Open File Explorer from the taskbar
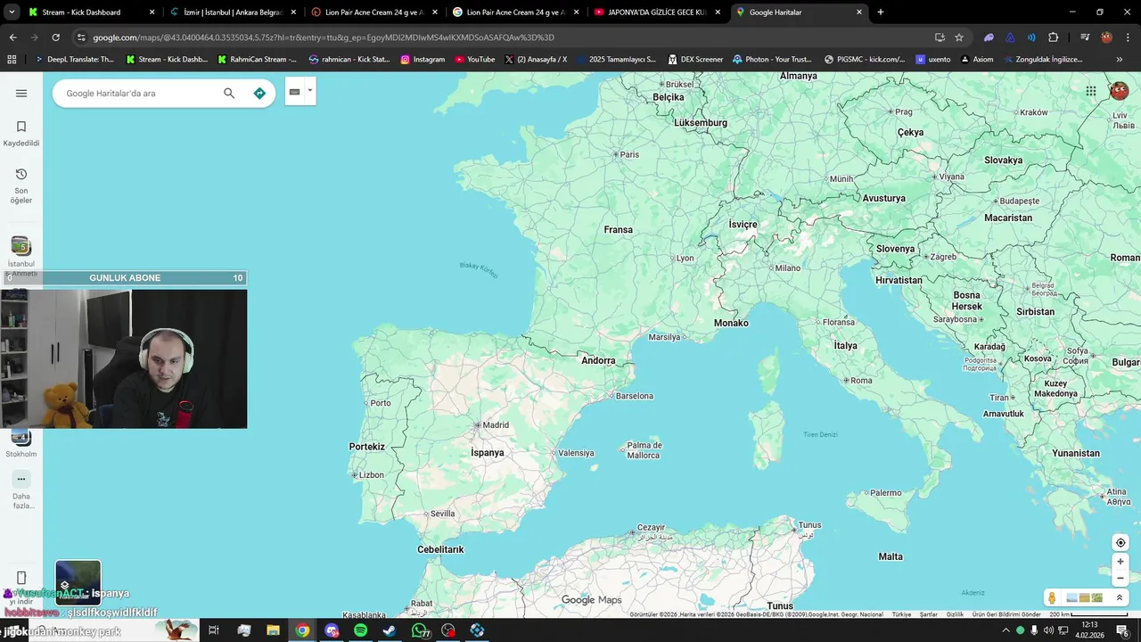 click(273, 630)
